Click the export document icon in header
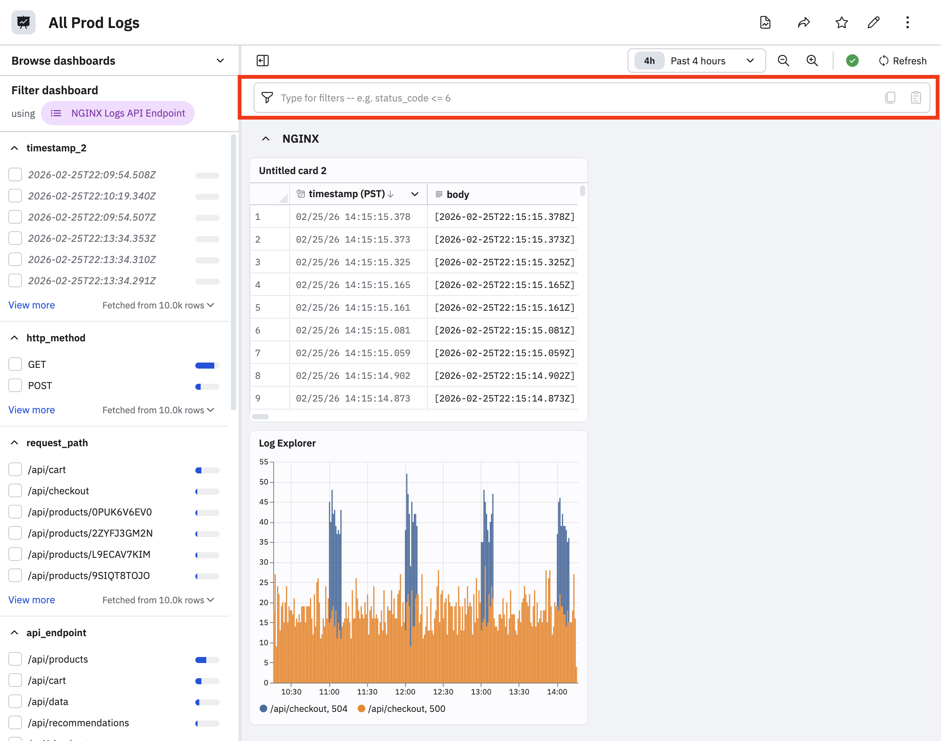The height and width of the screenshot is (741, 941). [x=765, y=23]
